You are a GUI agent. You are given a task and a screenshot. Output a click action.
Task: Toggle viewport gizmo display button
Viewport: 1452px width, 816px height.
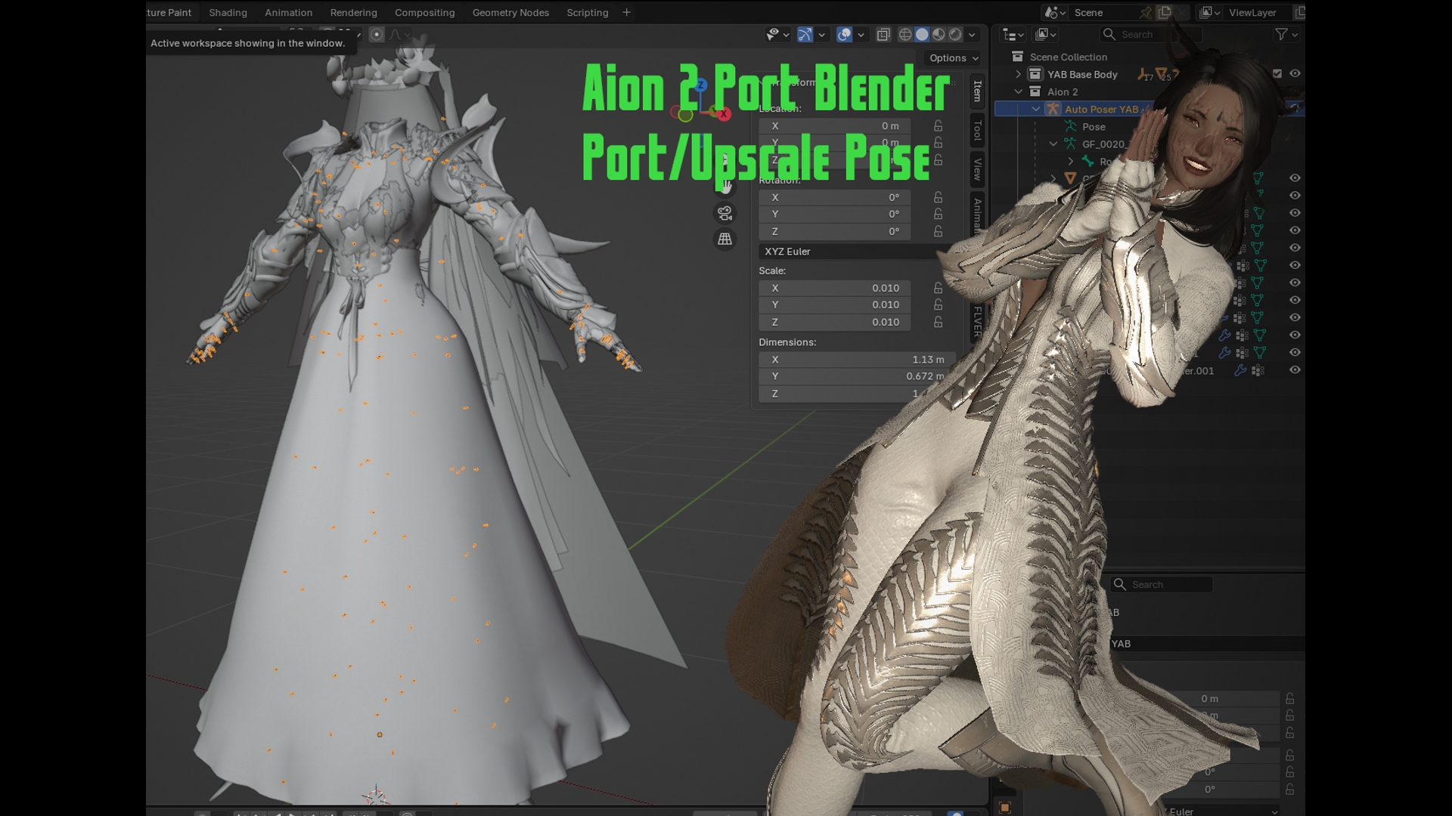pyautogui.click(x=805, y=35)
